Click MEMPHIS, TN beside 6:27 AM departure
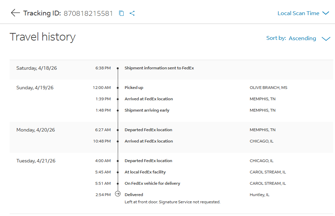Image resolution: width=335 pixels, height=216 pixels. coord(263,130)
